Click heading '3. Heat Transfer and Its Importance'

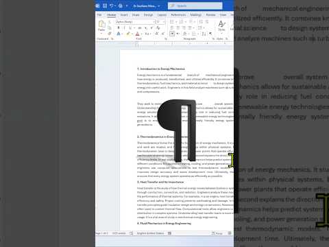(x=160, y=182)
